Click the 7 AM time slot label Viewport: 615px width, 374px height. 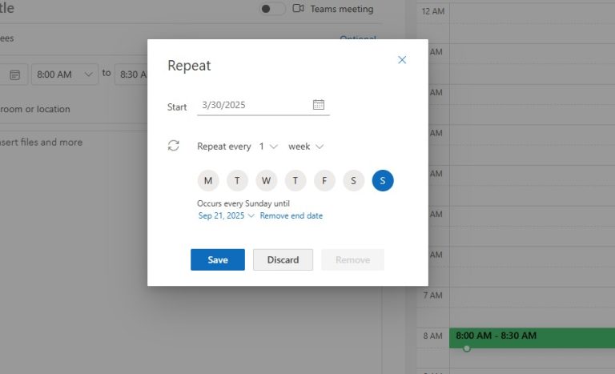[432, 296]
